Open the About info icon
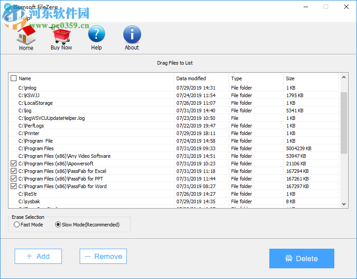Image resolution: width=357 pixels, height=279 pixels. coord(131,35)
